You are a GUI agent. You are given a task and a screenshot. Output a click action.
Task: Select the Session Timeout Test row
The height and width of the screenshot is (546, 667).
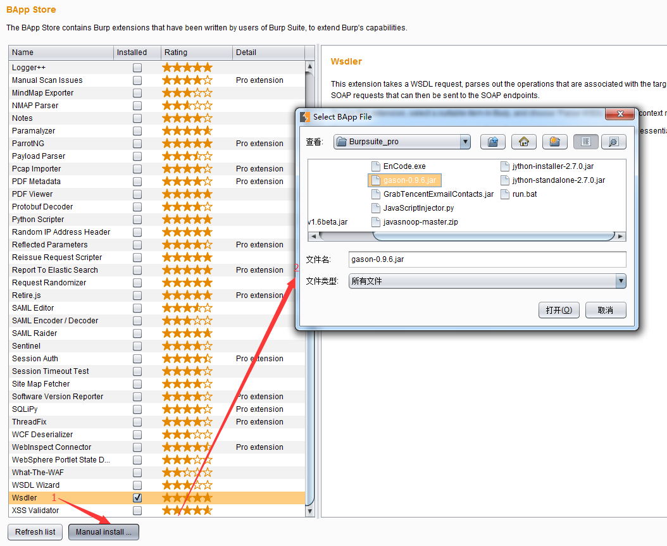(156, 371)
